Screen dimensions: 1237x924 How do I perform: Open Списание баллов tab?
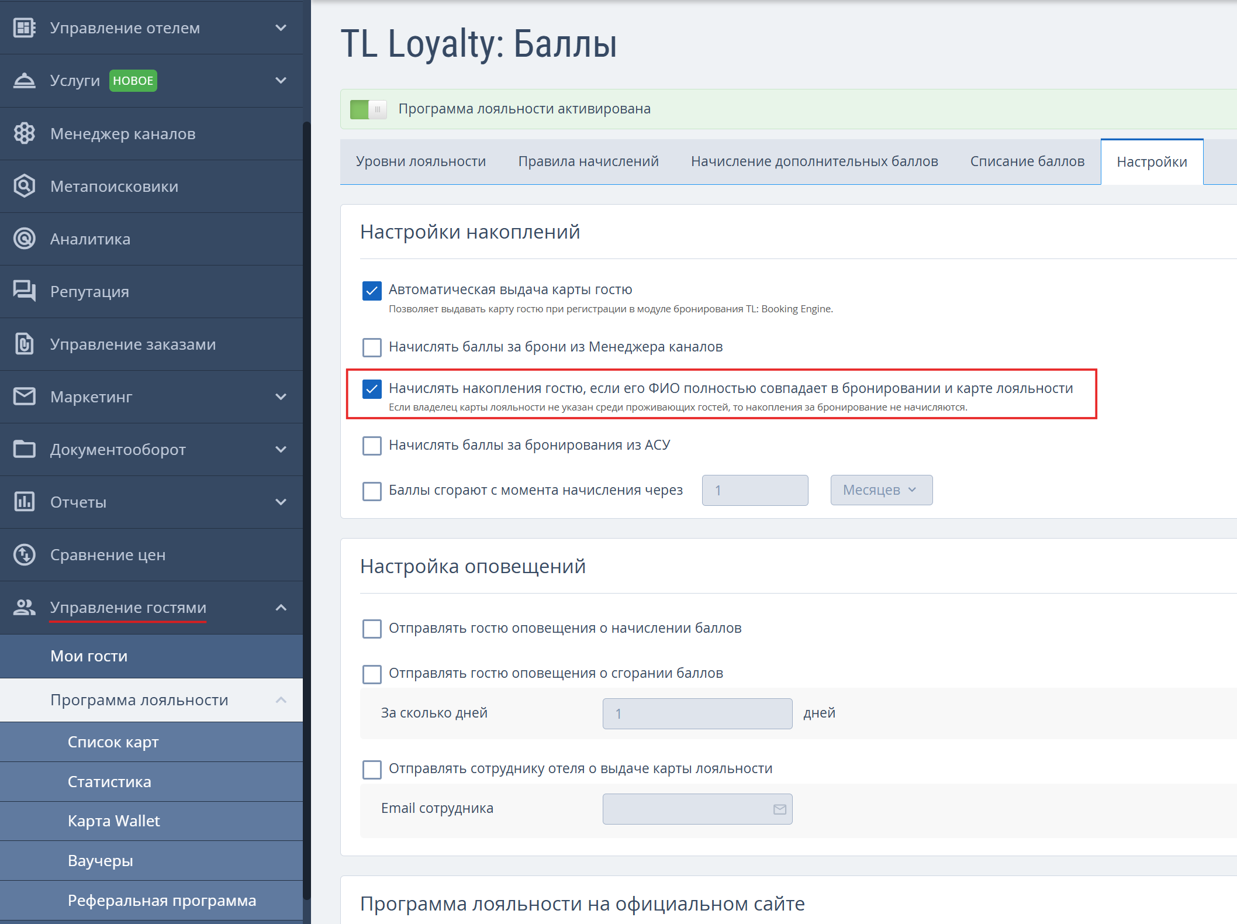point(1027,161)
